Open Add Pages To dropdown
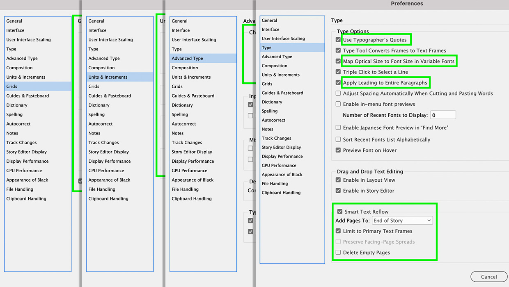 tap(402, 221)
